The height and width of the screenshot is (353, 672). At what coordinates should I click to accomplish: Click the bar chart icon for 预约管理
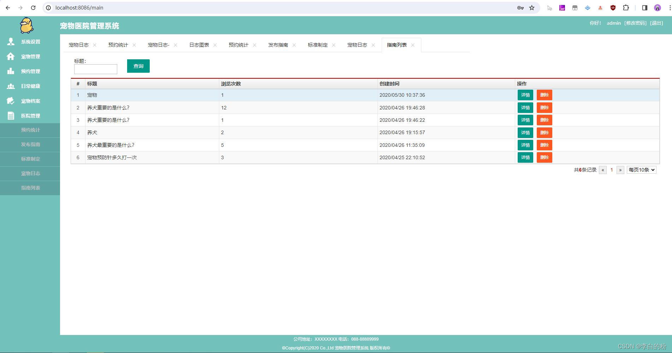coord(11,71)
